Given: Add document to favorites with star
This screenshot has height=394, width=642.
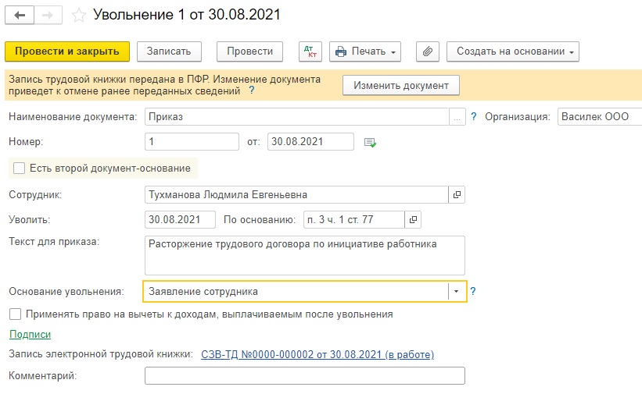Looking at the screenshot, I should point(79,16).
